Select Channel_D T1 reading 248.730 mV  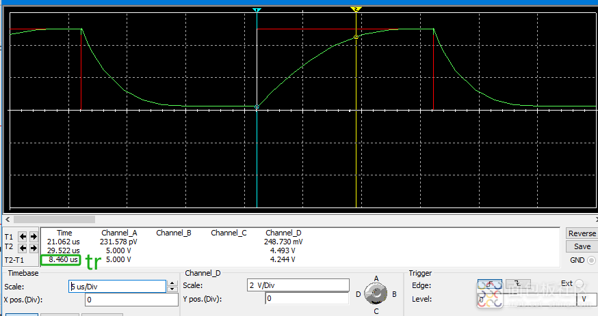283,242
